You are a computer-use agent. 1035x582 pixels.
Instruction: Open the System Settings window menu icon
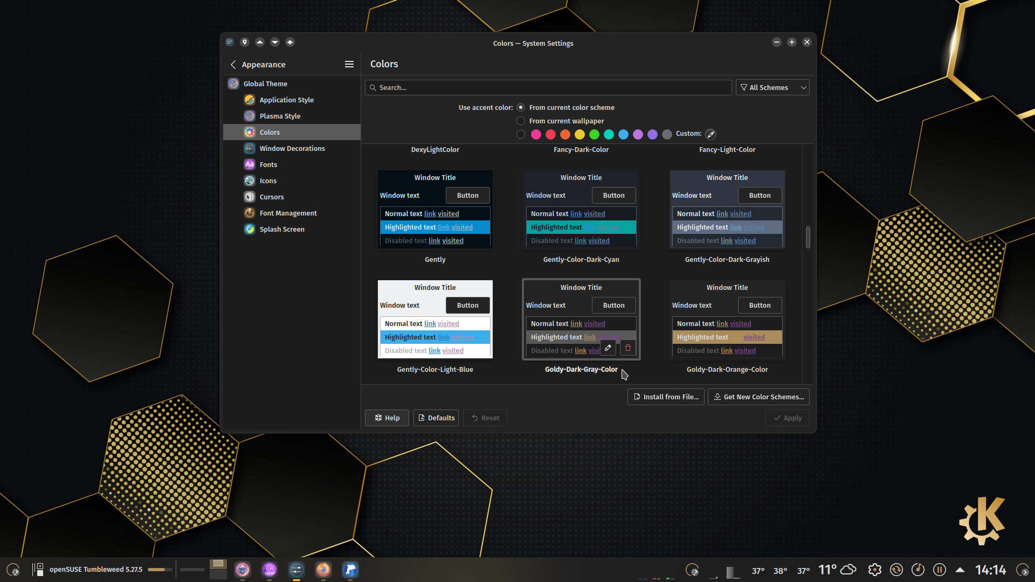(230, 42)
